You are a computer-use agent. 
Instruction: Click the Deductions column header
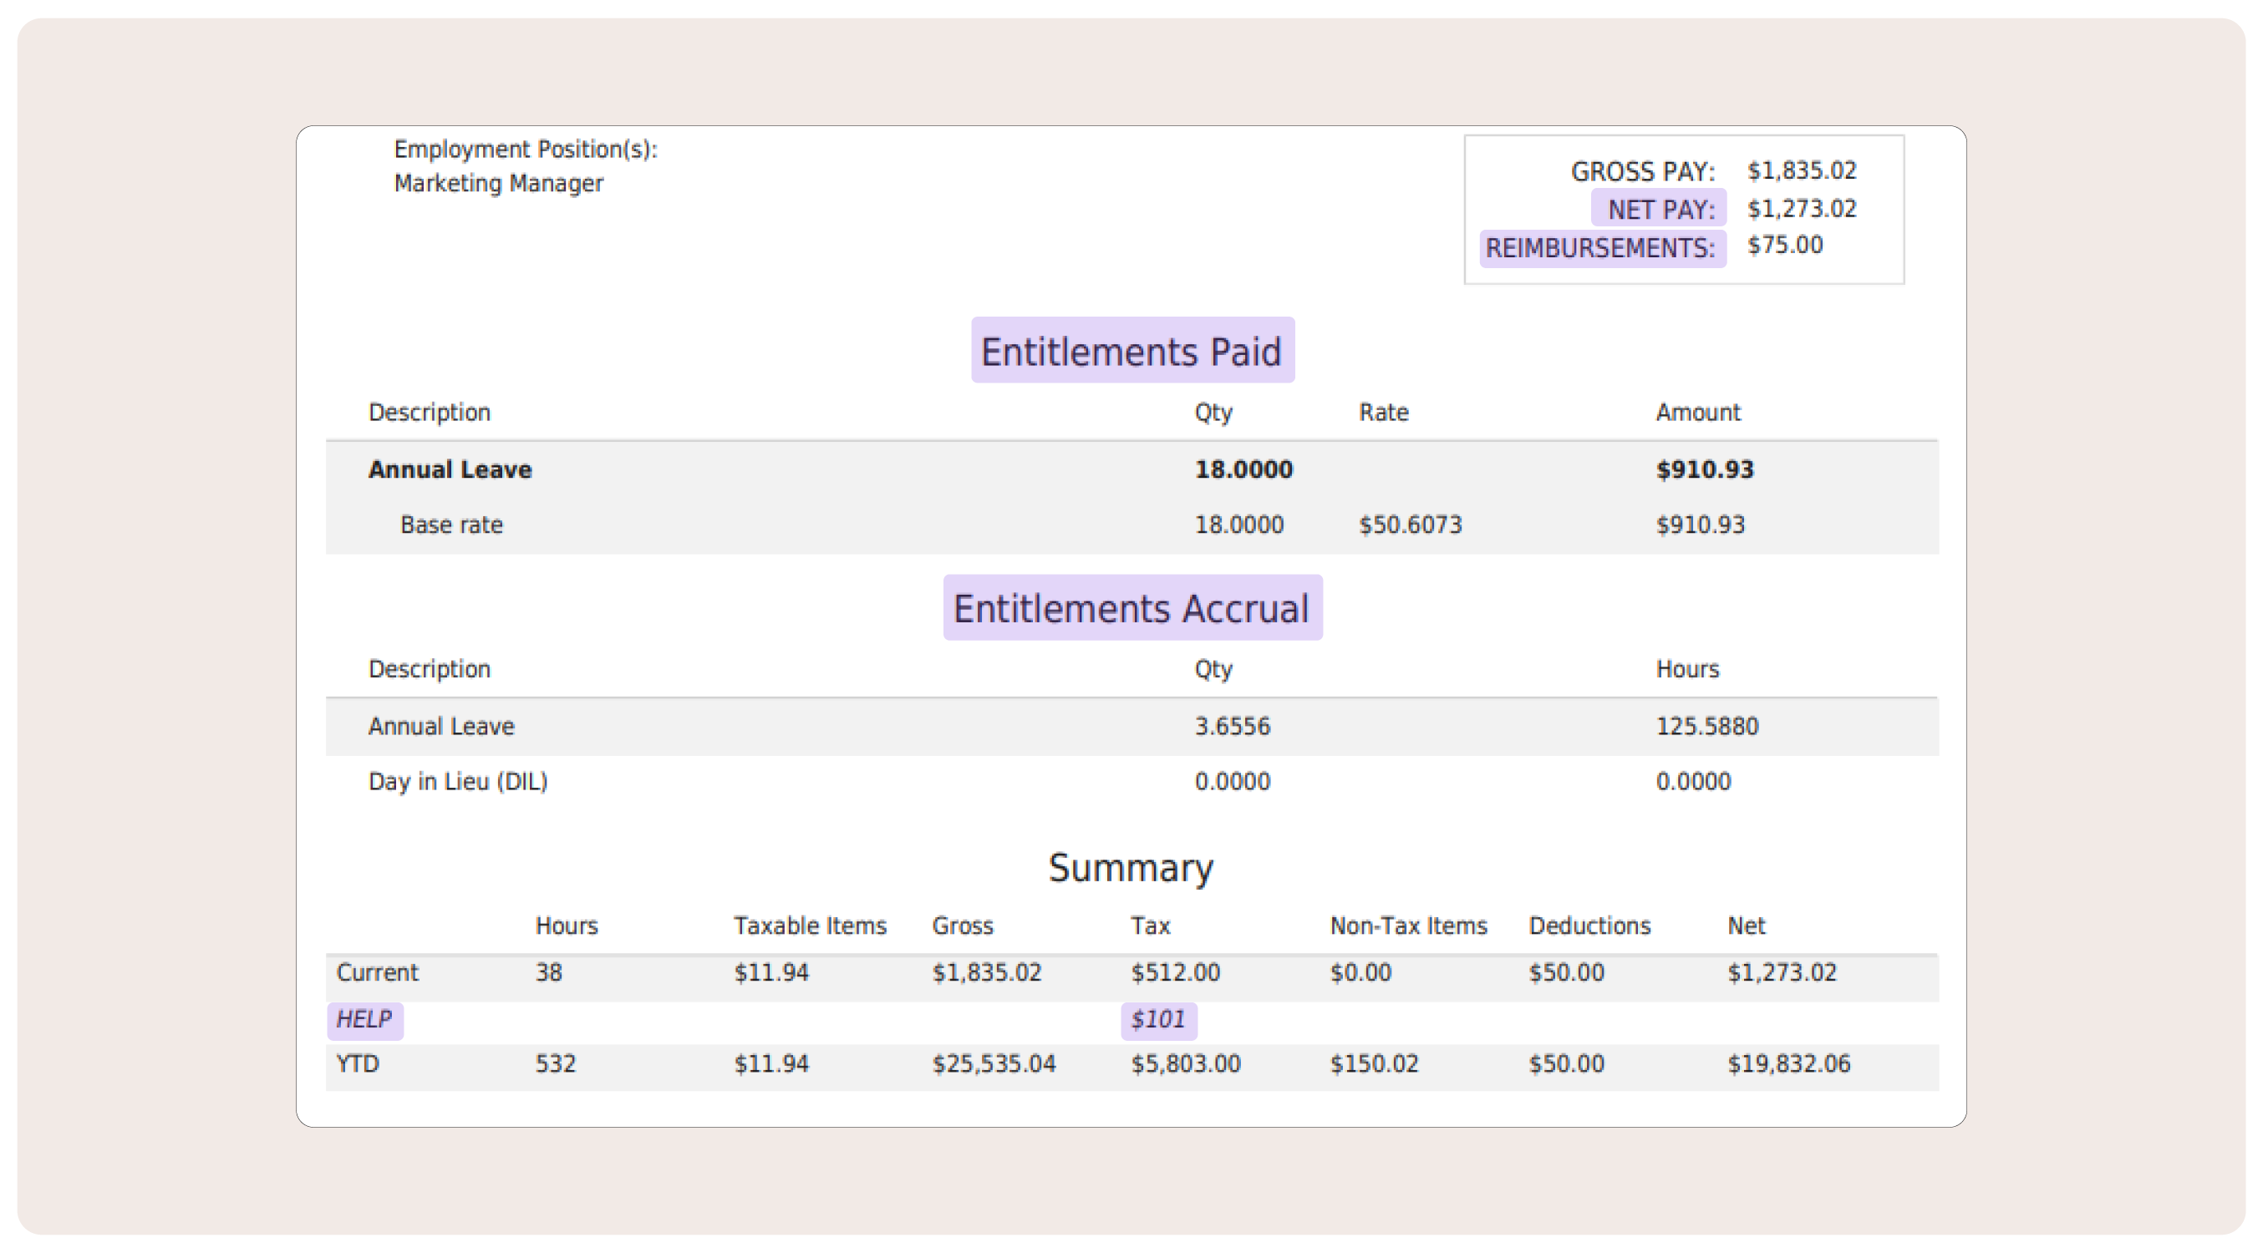1589,926
